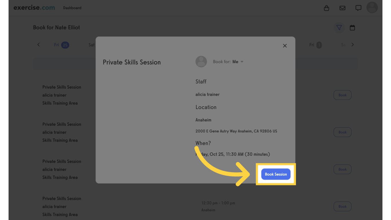This screenshot has width=391, height=220.
Task: Click Book on the second session row
Action: point(342,132)
